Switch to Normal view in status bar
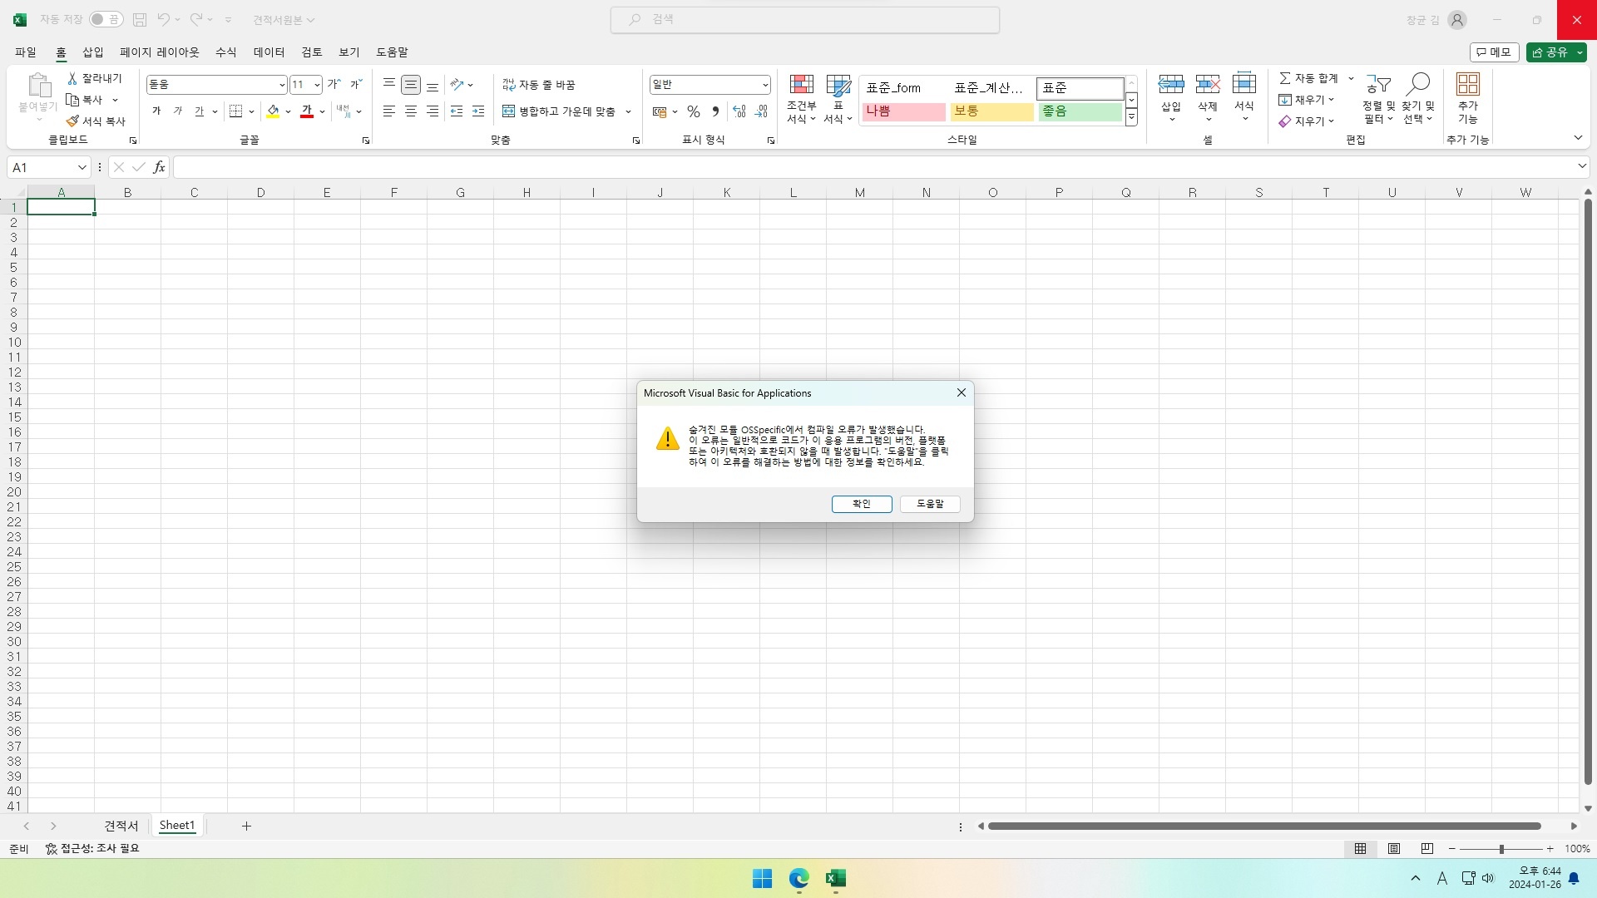Screen dimensions: 1597x898 1361,849
